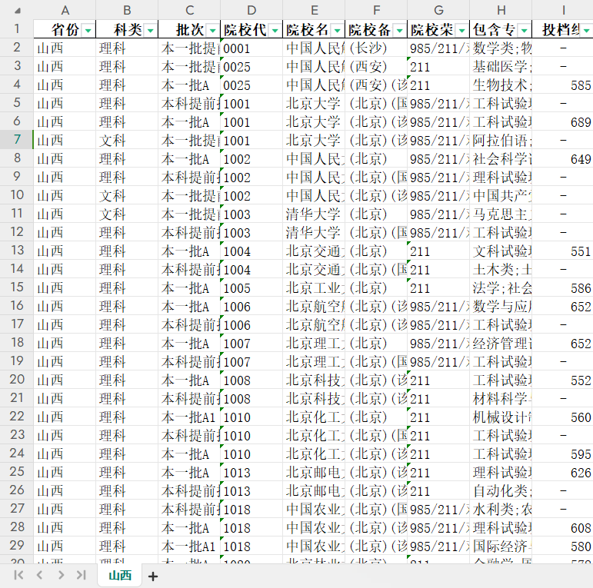Select row 7 header
The height and width of the screenshot is (588, 593).
[x=17, y=140]
